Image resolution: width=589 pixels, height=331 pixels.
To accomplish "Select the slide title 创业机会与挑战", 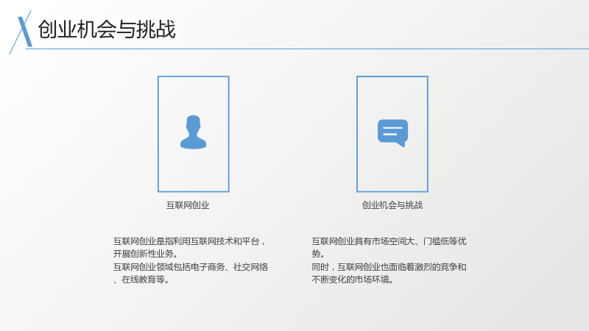I will point(107,29).
